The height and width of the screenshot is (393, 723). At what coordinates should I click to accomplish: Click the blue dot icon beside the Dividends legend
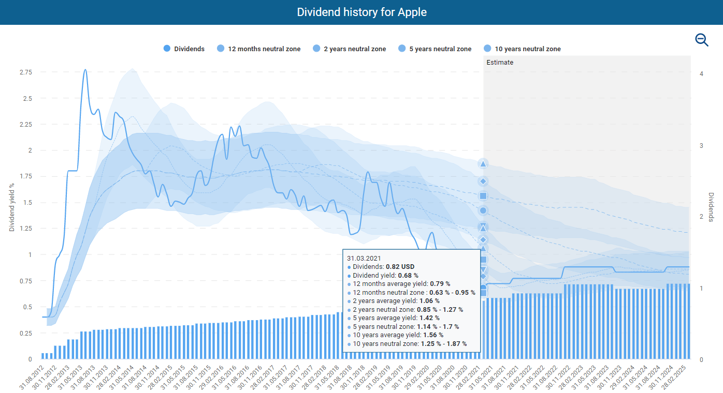(167, 48)
